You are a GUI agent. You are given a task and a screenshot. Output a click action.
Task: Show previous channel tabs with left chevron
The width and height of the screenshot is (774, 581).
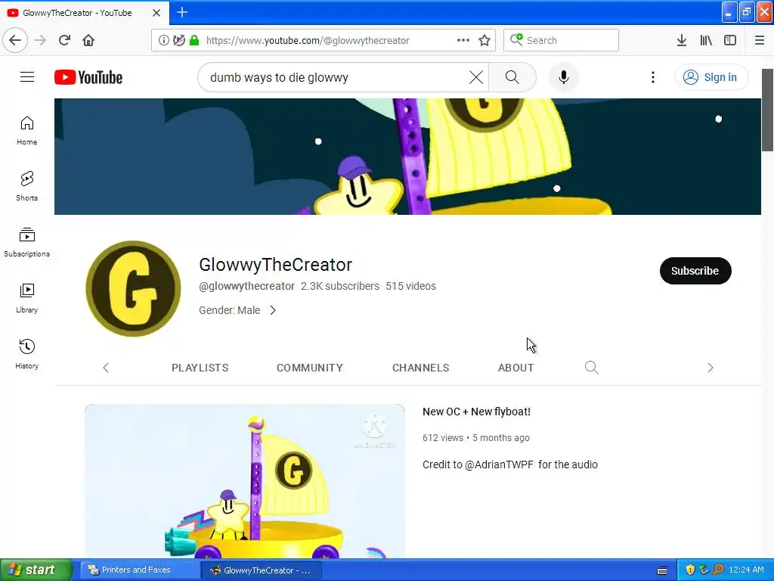106,368
